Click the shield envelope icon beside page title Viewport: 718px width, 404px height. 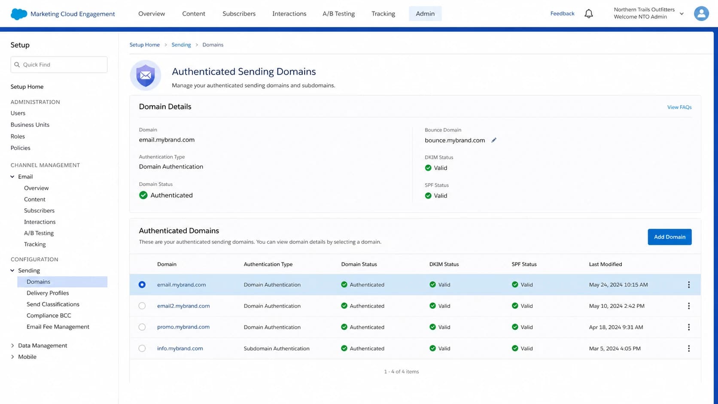(146, 76)
